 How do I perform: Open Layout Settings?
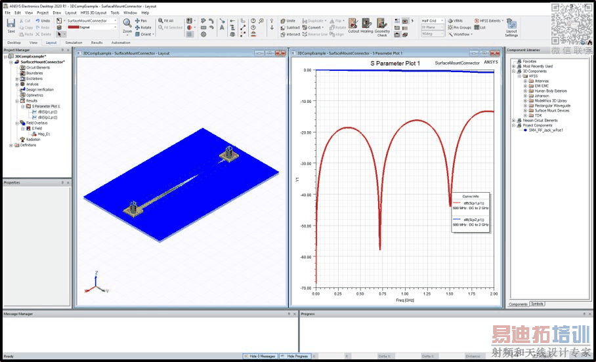tap(511, 28)
